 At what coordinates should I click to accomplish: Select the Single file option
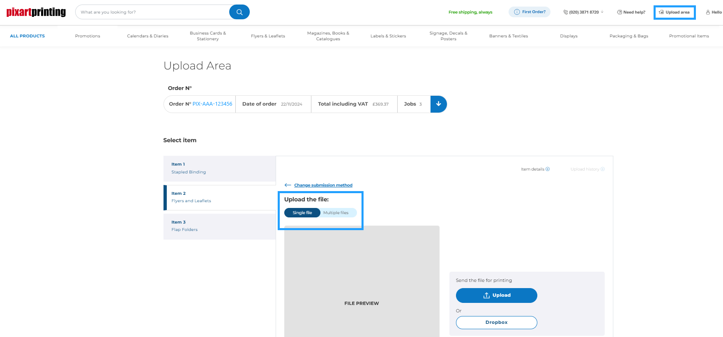pos(302,213)
